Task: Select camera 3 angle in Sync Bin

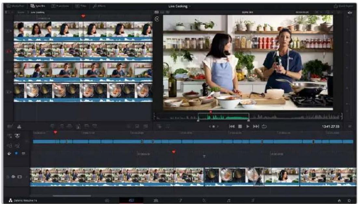Action: tap(8, 72)
